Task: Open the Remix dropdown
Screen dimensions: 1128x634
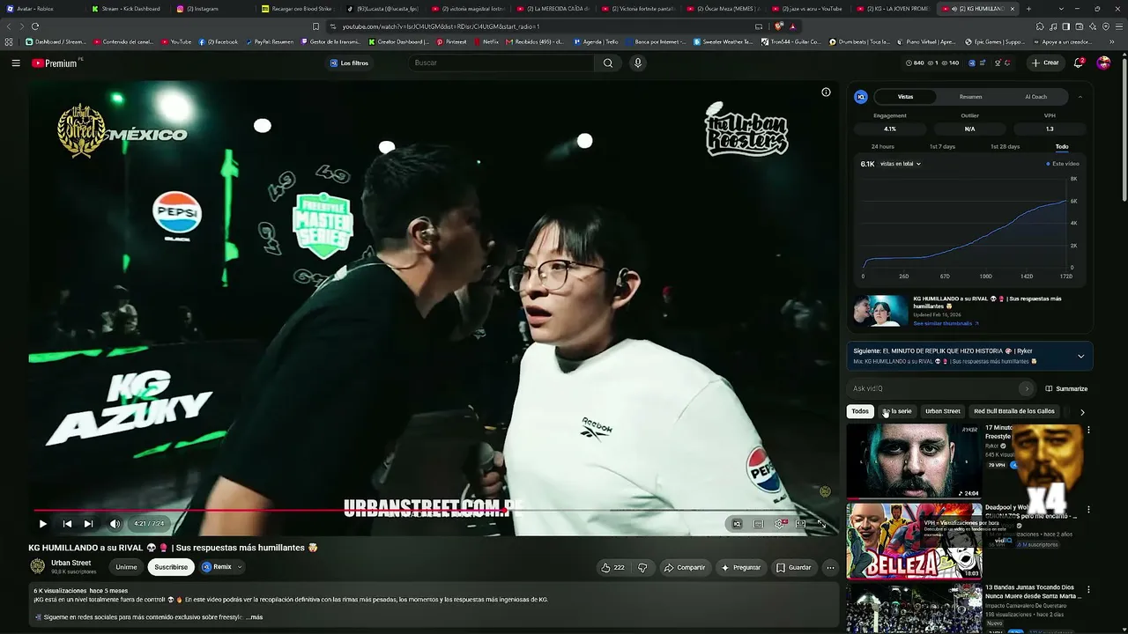Action: pyautogui.click(x=221, y=568)
